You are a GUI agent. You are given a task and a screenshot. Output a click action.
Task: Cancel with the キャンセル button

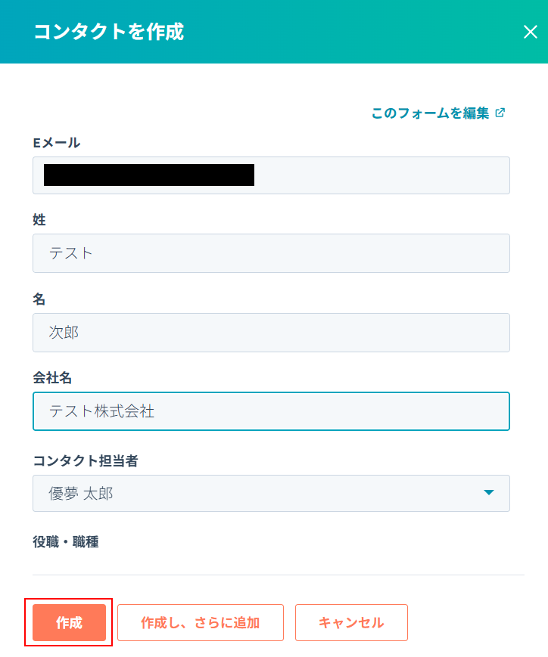tap(351, 623)
